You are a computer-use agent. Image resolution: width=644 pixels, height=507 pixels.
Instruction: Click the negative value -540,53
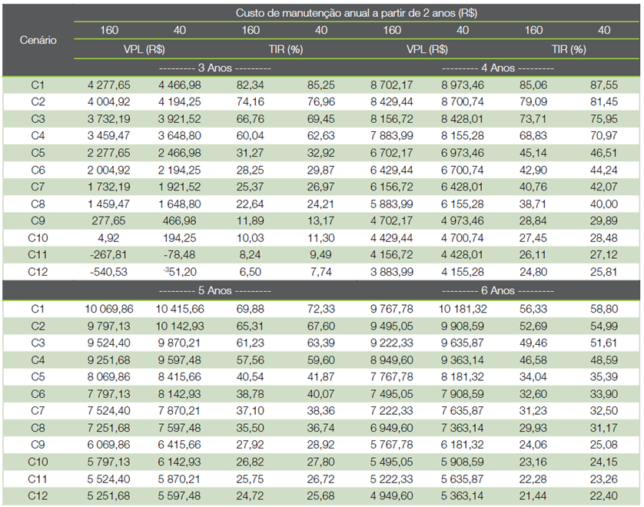click(x=109, y=272)
